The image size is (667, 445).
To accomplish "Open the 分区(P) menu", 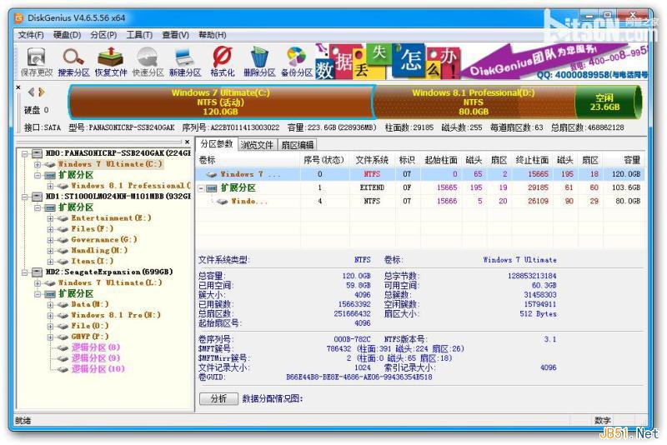I will coord(103,35).
